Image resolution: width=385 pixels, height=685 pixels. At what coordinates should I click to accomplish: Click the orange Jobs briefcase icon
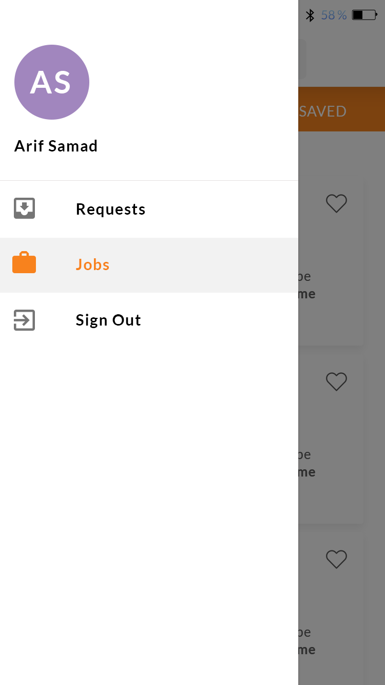(24, 263)
